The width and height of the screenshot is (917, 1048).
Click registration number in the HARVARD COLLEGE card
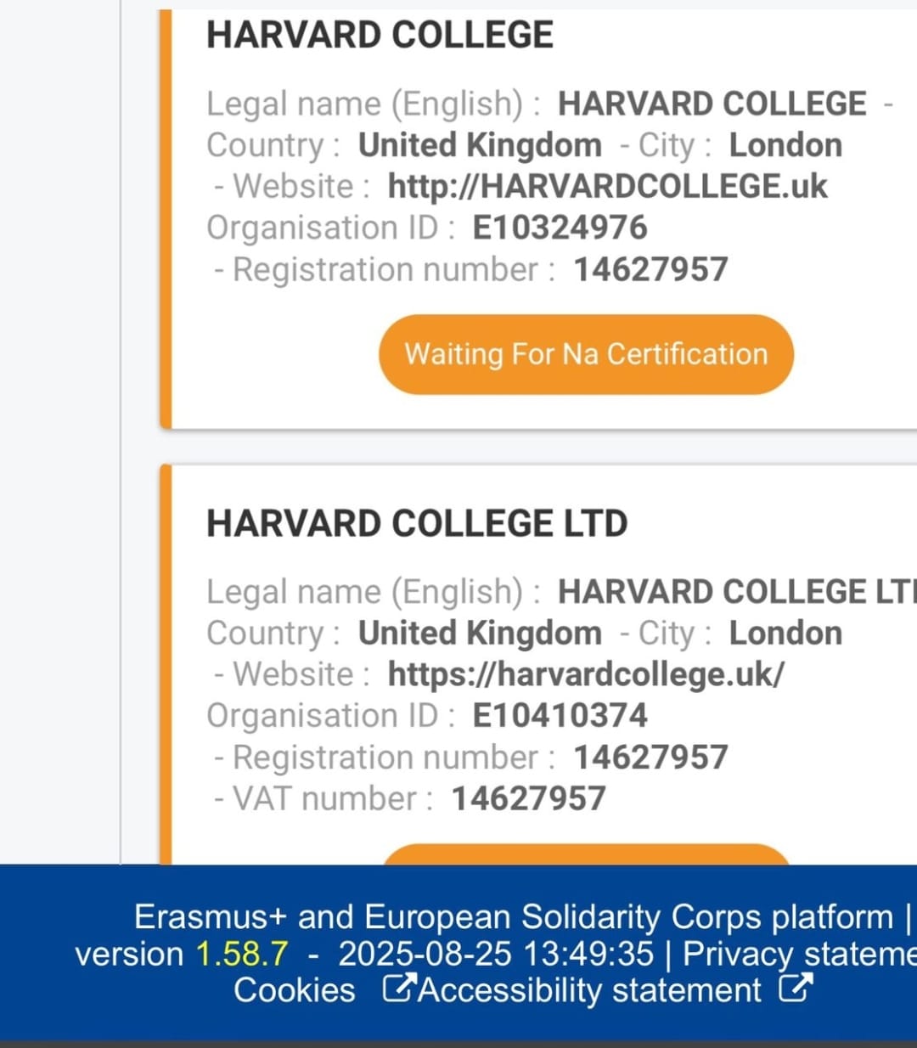(x=650, y=270)
